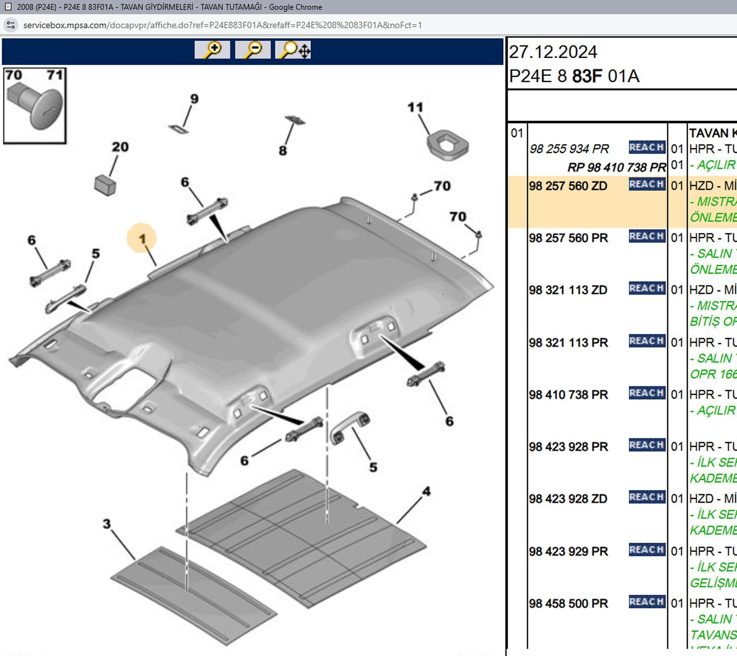Click the browser address bar URL
737x656 pixels.
click(222, 25)
